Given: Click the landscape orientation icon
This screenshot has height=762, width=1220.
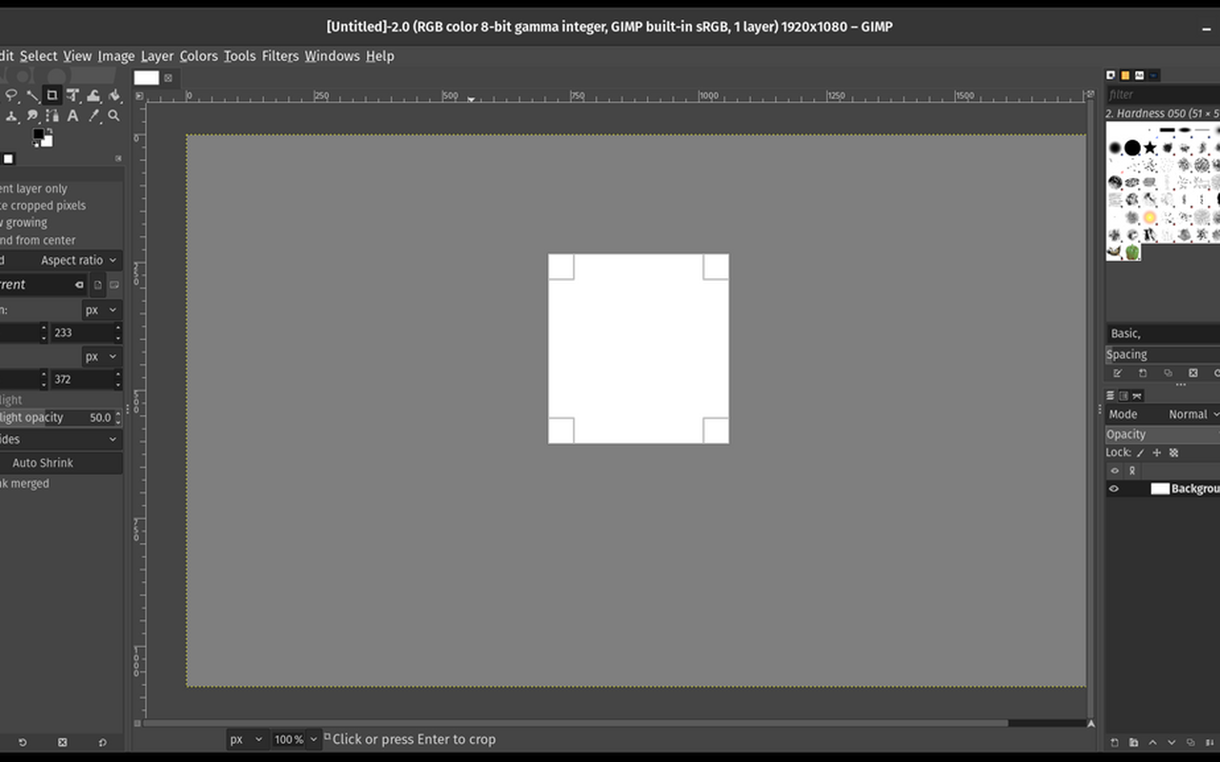Looking at the screenshot, I should pos(114,285).
